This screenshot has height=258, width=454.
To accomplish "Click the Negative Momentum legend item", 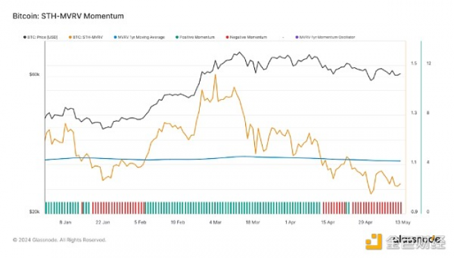I will click(246, 38).
